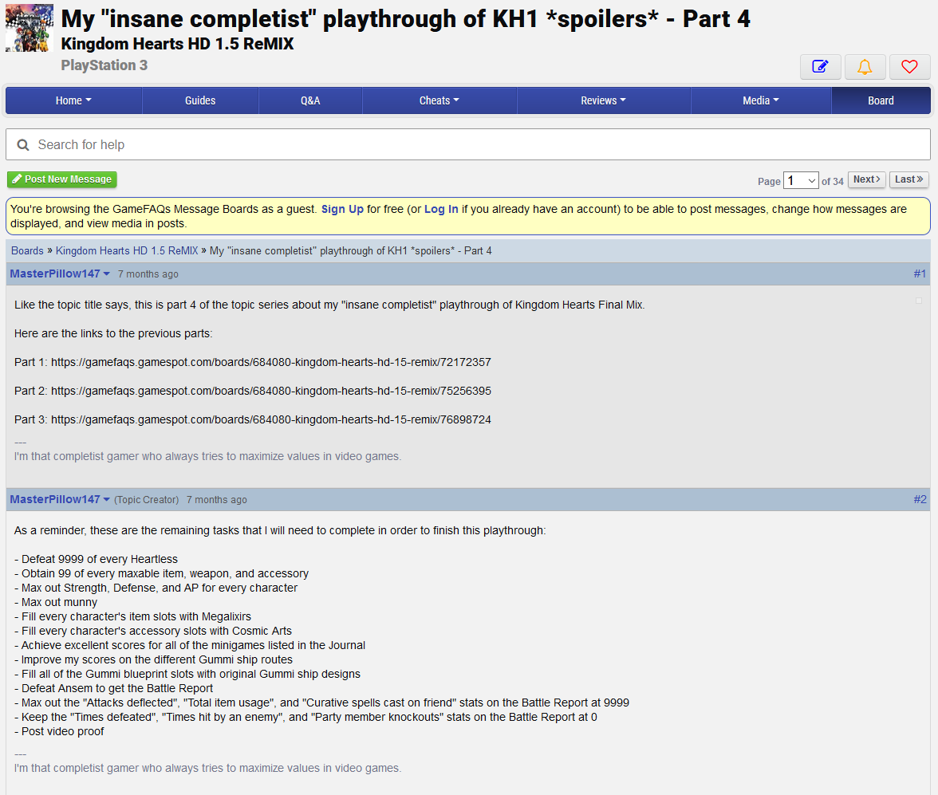Click the Kingdom Hearts game cover thumbnail
Screen dimensions: 938x795
tap(30, 28)
